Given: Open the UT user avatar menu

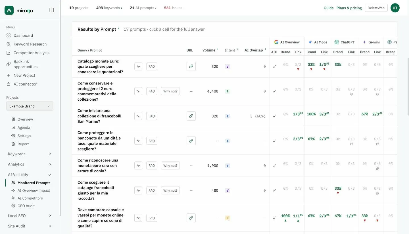Looking at the screenshot, I should [x=395, y=8].
